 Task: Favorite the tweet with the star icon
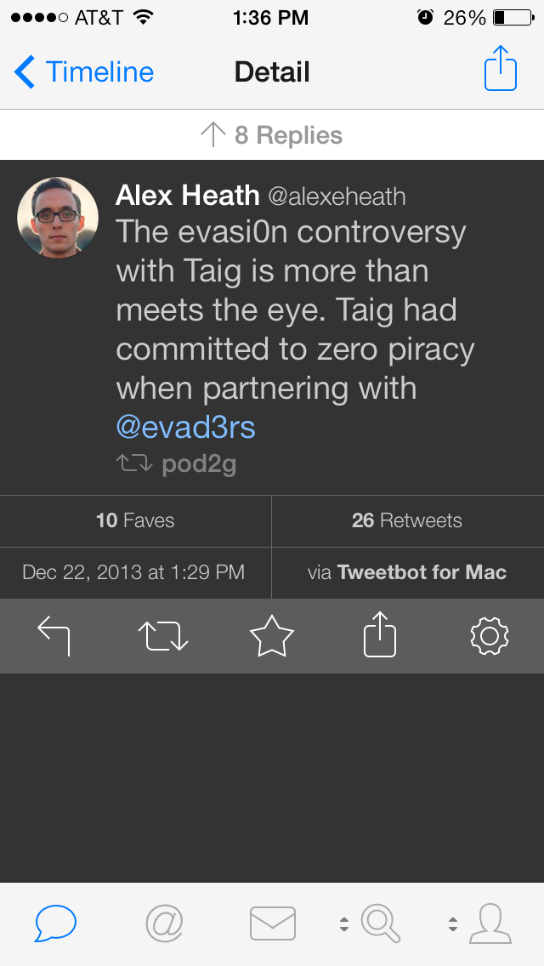coord(271,635)
